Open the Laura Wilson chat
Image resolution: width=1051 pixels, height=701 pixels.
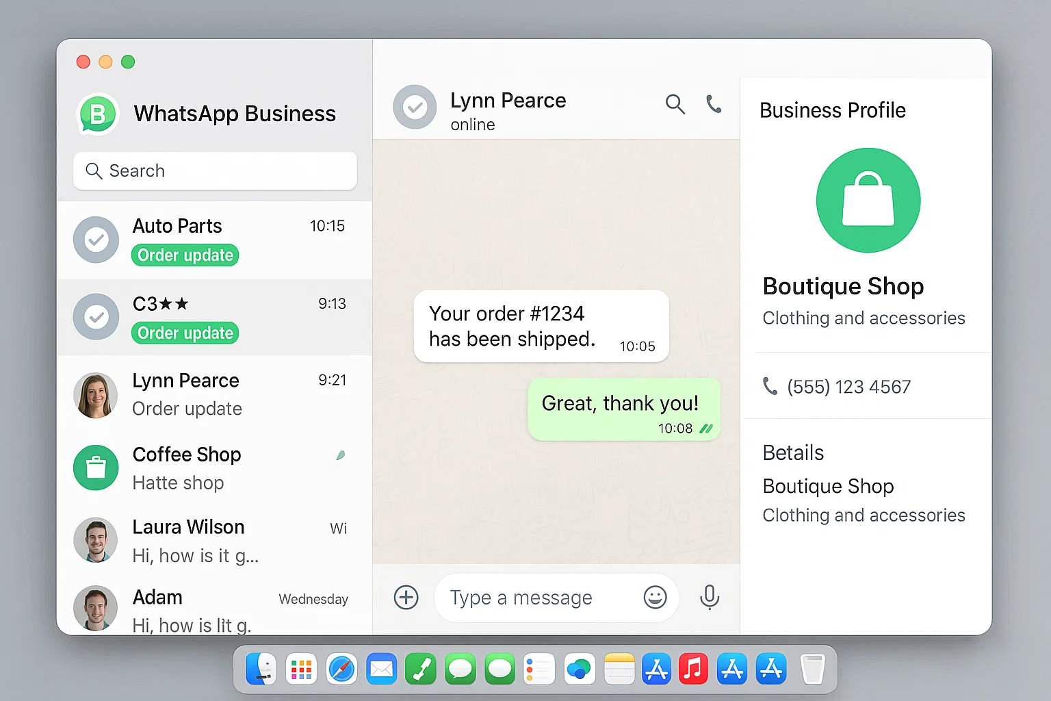tap(215, 541)
